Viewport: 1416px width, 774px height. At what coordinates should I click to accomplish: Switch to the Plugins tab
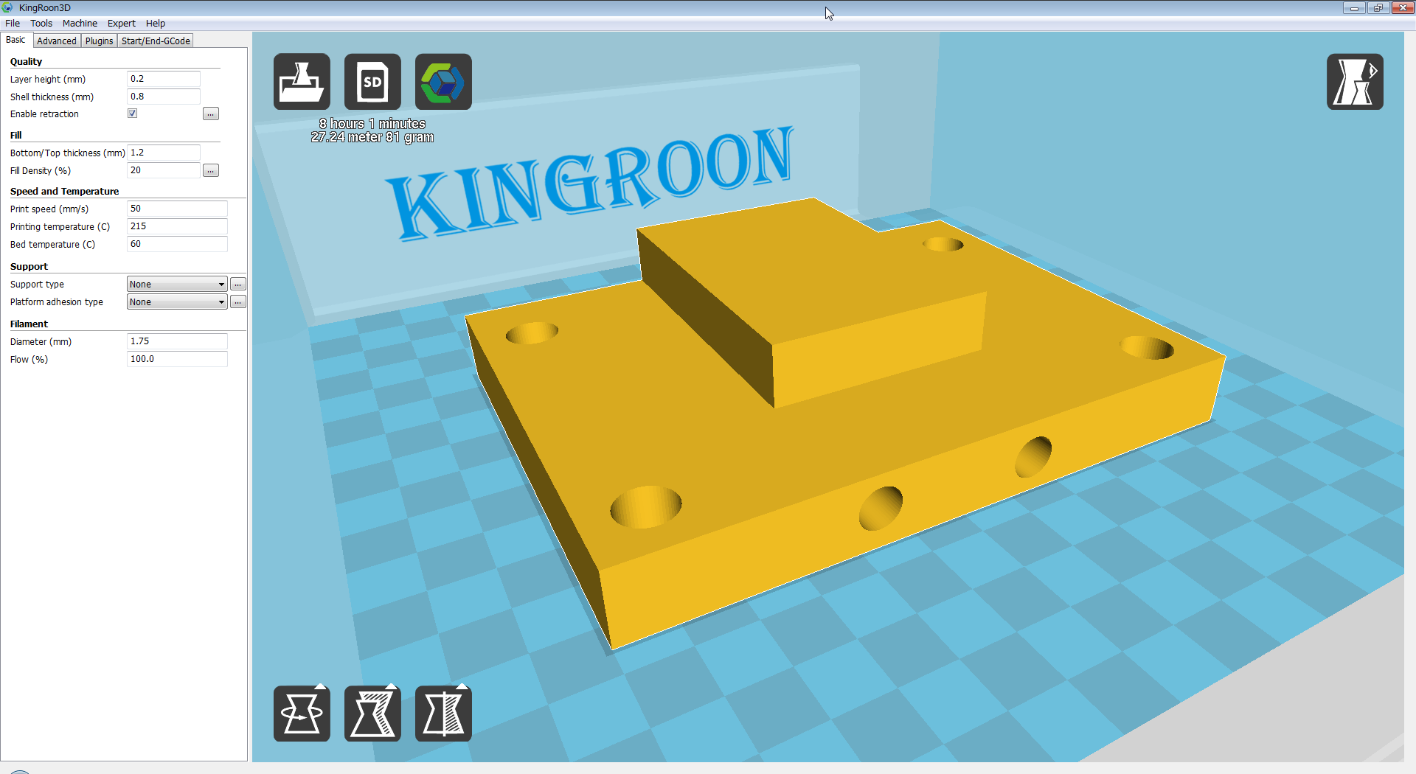(99, 41)
